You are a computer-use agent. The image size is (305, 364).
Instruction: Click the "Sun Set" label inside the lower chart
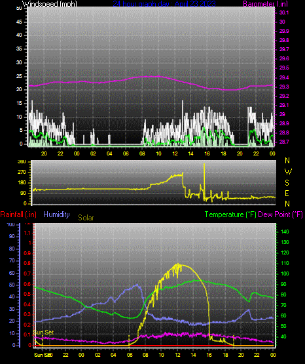(44, 333)
